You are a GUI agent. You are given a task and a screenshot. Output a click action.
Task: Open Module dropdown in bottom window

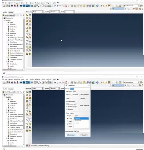(38, 88)
